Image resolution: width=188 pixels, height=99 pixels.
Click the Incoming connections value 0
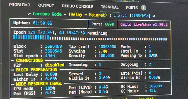(100, 65)
